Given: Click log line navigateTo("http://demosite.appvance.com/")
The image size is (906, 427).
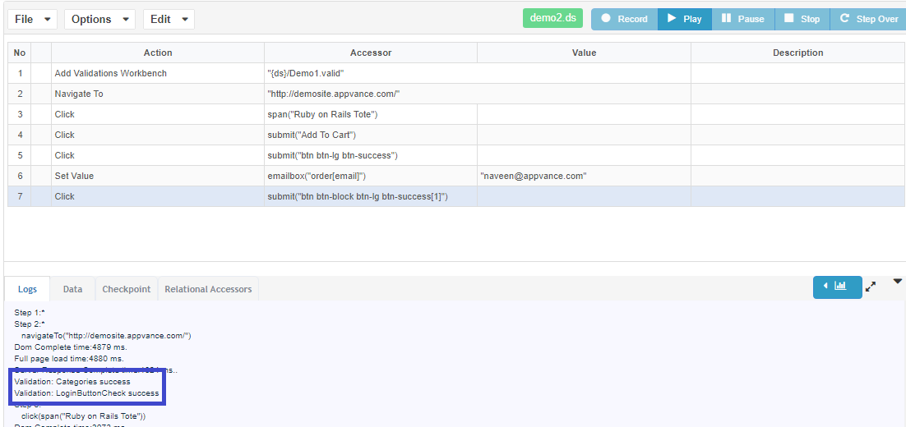Looking at the screenshot, I should pos(106,336).
